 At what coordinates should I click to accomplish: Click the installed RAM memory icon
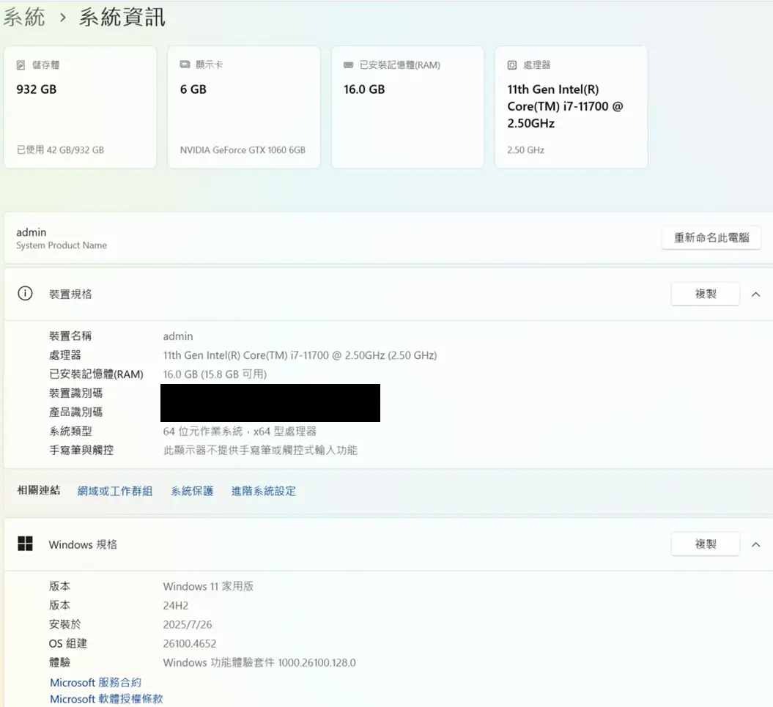pyautogui.click(x=349, y=65)
